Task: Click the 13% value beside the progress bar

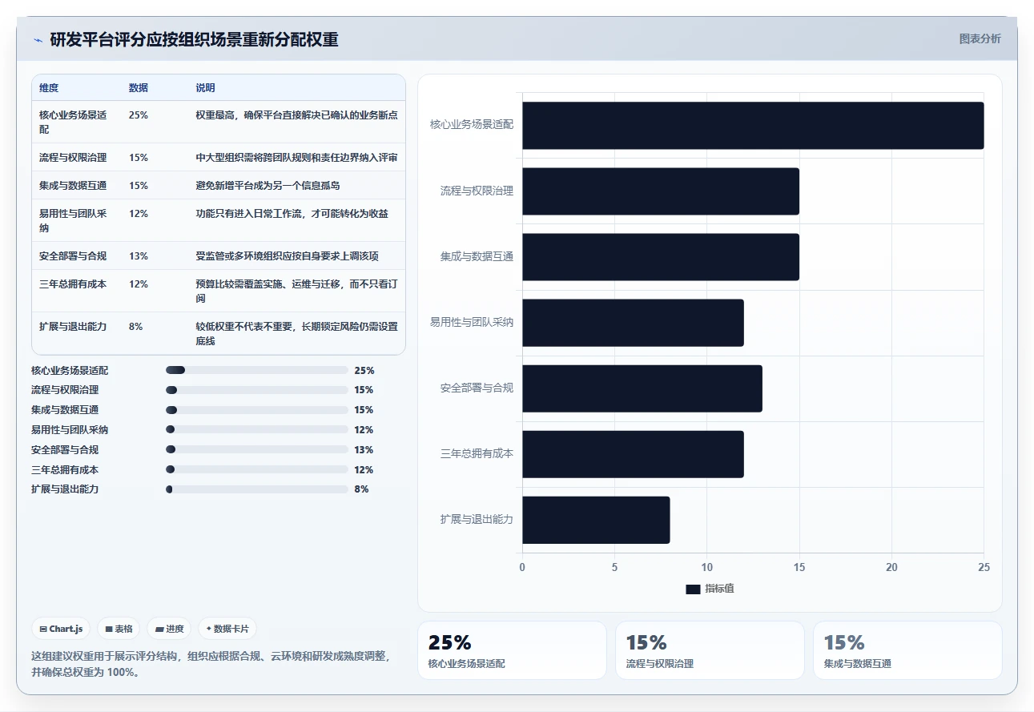Action: point(364,450)
